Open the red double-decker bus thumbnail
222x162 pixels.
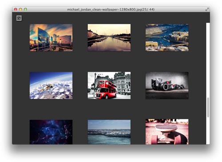pyautogui.click(x=109, y=85)
